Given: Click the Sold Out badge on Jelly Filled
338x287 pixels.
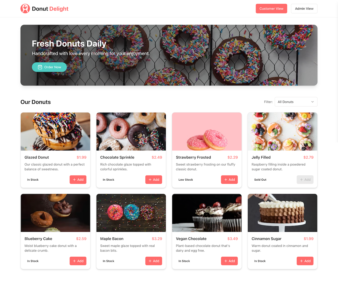Looking at the screenshot, I should click(260, 180).
